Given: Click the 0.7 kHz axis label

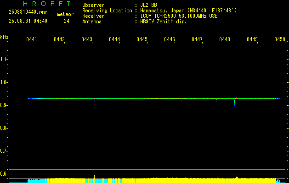Looking at the screenshot, I should coord(4,151).
